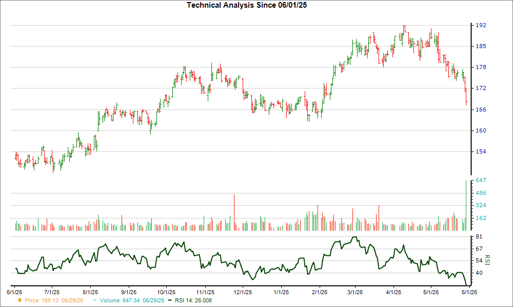The width and height of the screenshot is (513, 307).
Task: Click the 162 volume axis label
Action: [481, 218]
